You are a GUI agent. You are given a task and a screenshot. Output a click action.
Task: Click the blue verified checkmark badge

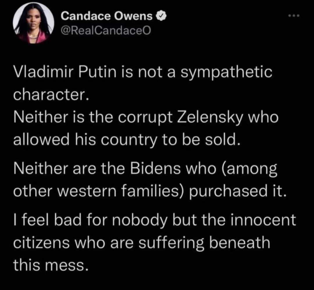point(161,16)
